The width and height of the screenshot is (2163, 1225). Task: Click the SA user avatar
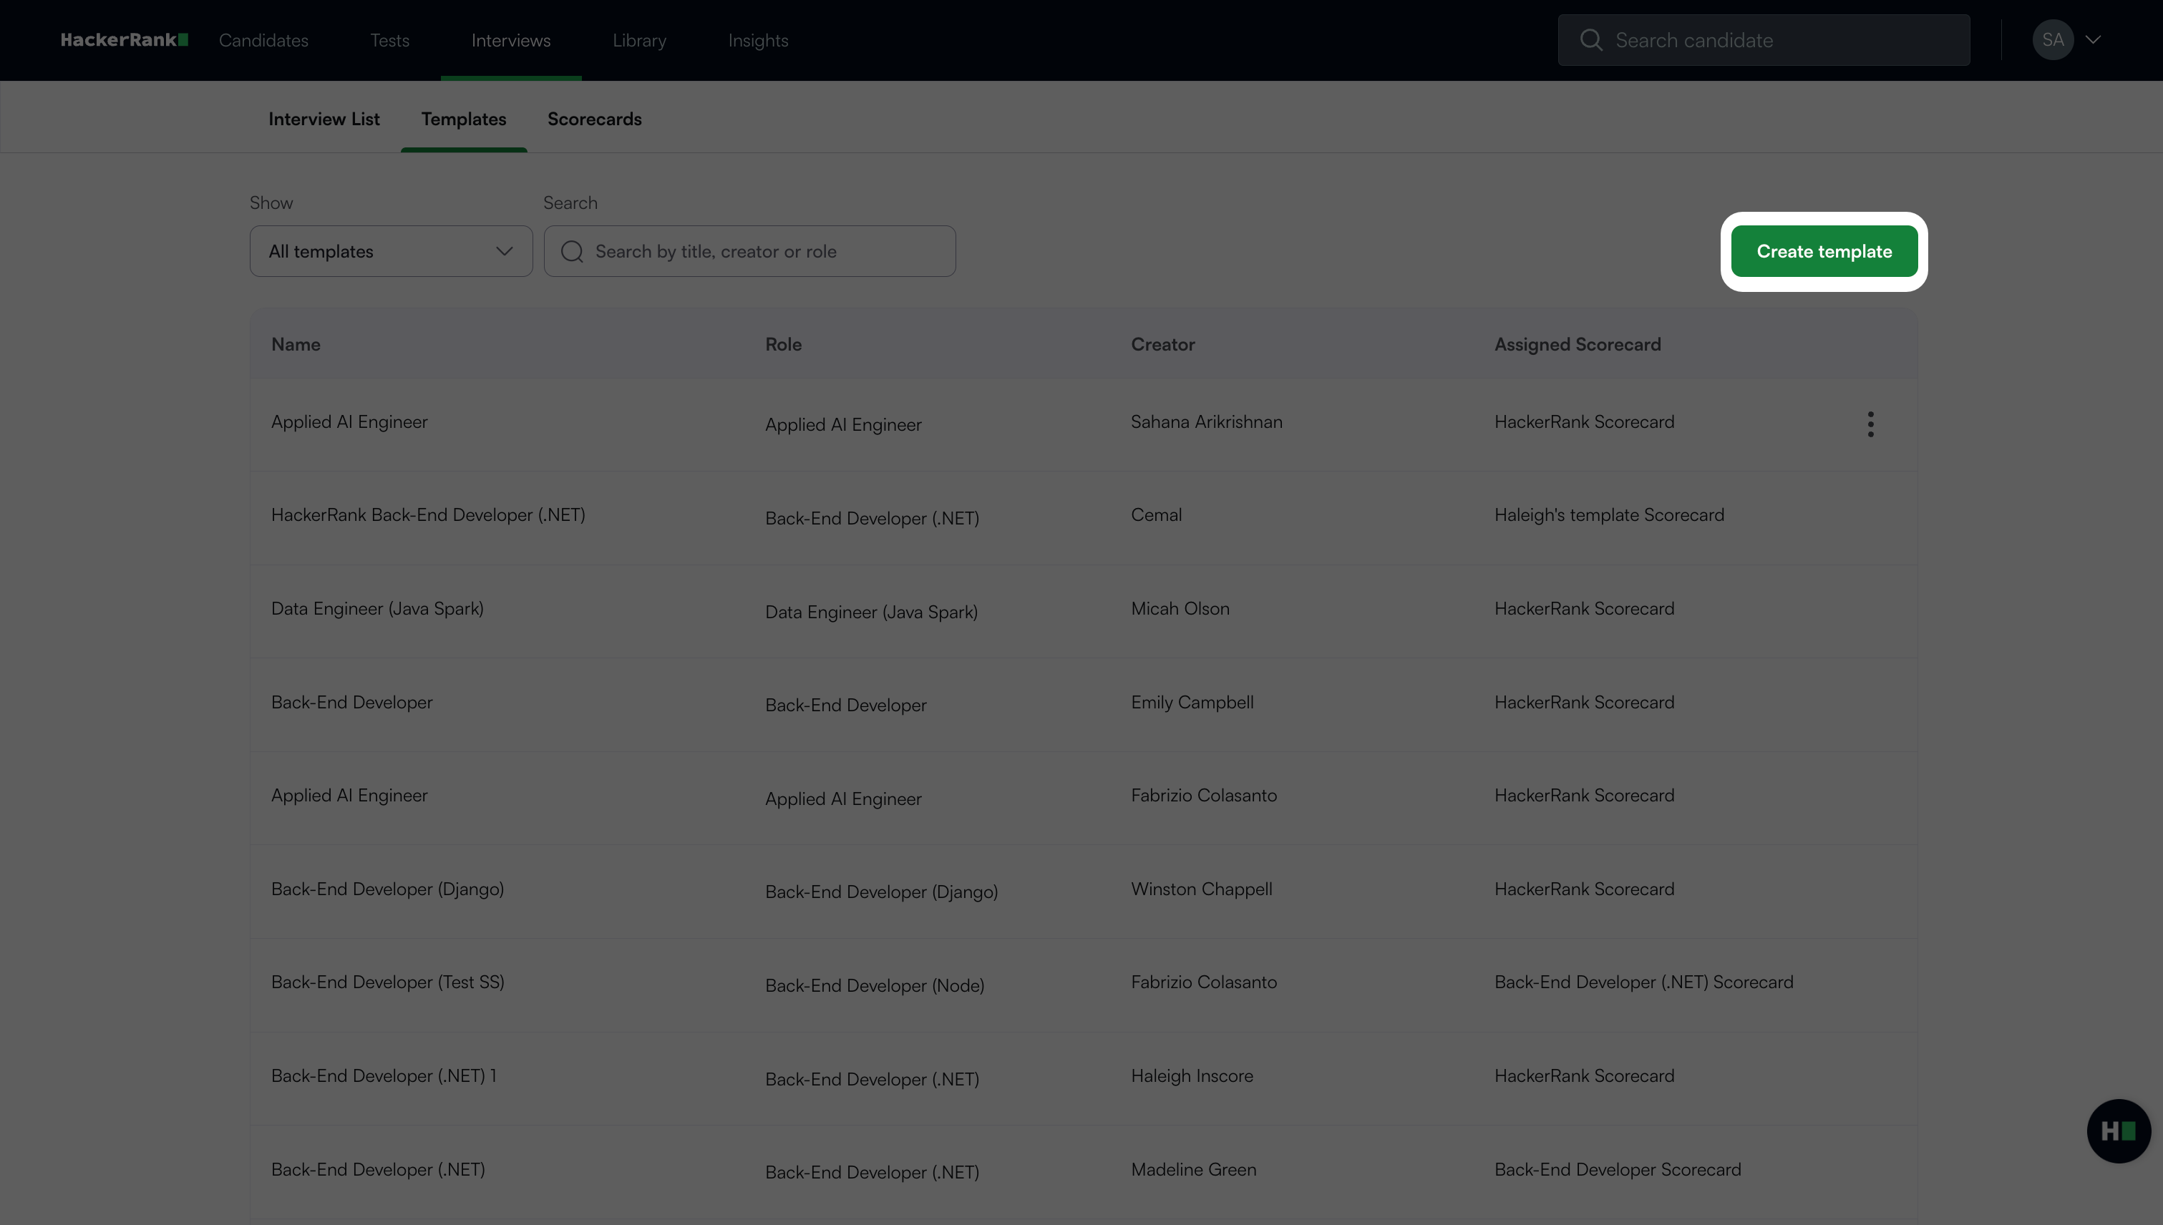(x=2052, y=39)
